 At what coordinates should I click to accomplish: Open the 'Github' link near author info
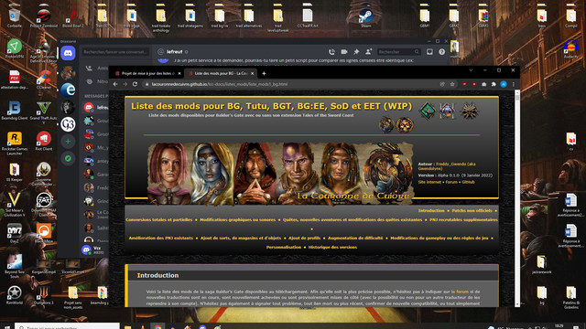click(468, 182)
